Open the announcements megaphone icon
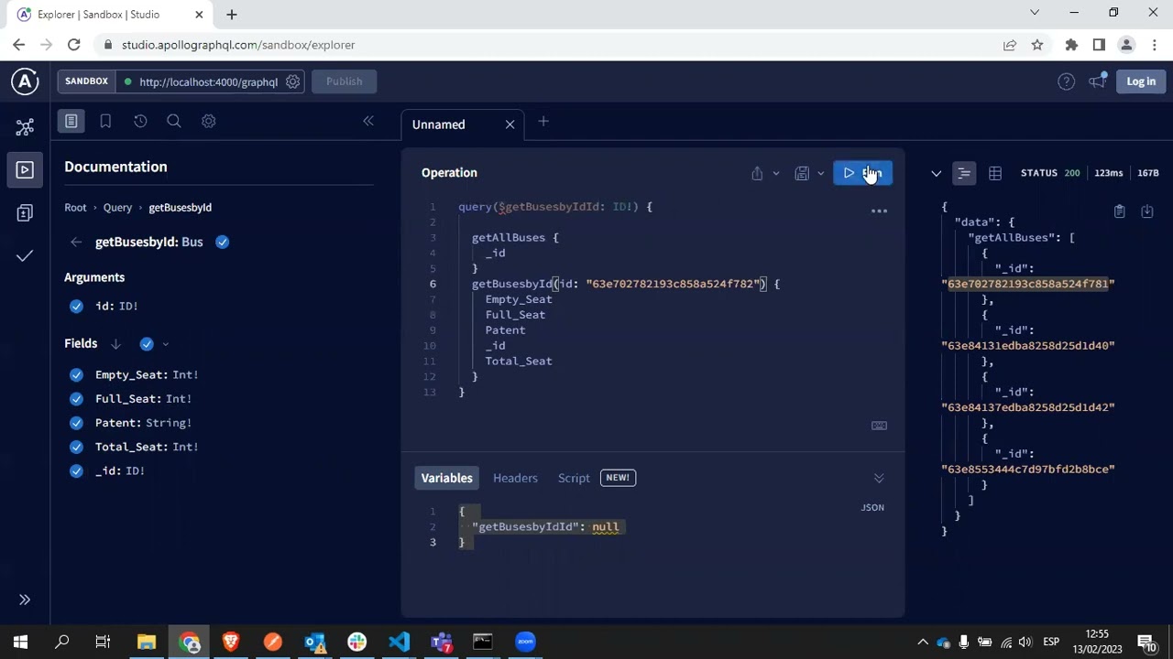 click(x=1097, y=81)
